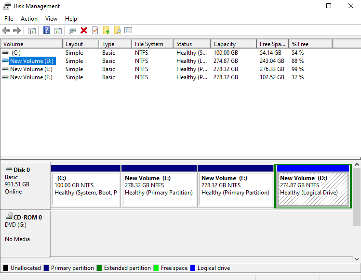Click the checklist settings toolbar icon
The image size is (361, 280).
[x=128, y=30]
